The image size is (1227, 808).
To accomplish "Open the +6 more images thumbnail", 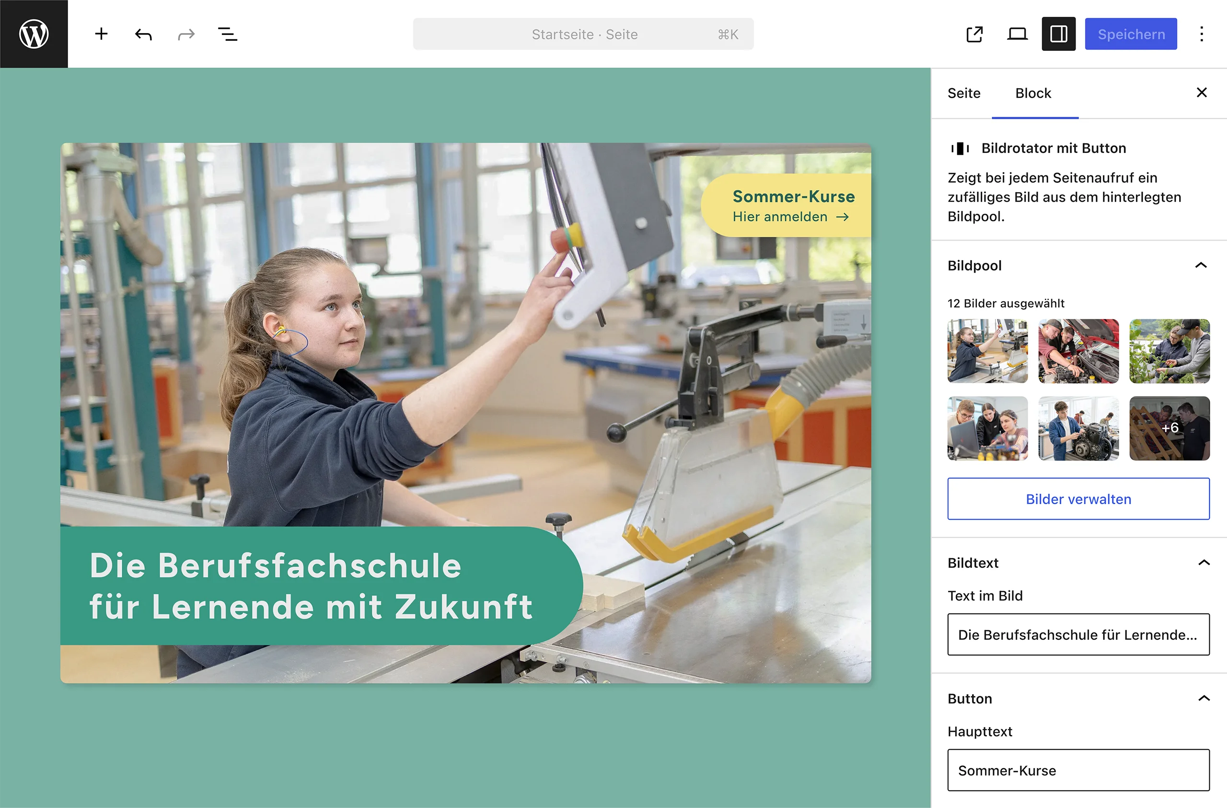I will (x=1169, y=428).
